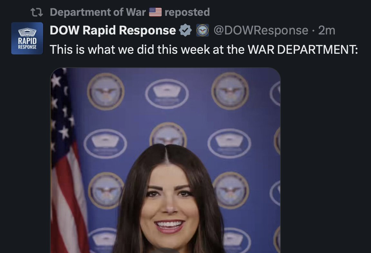Screen dimensions: 371x253
Task: Open the Department of War profile link
Action: 98,12
